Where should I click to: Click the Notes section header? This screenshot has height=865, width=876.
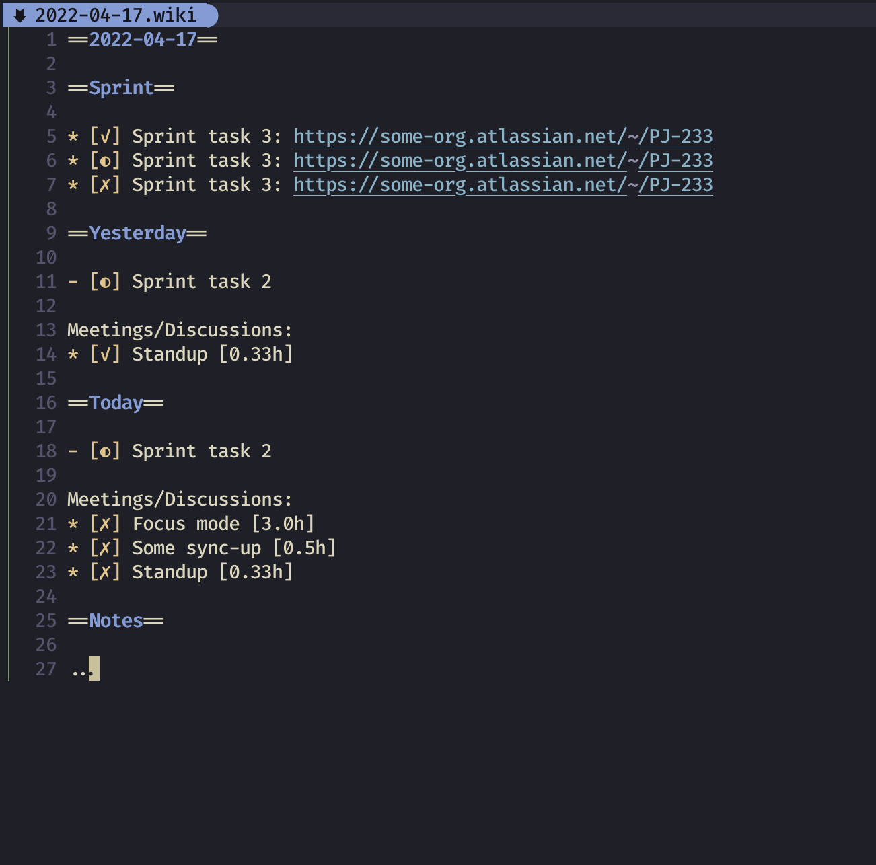pyautogui.click(x=115, y=620)
